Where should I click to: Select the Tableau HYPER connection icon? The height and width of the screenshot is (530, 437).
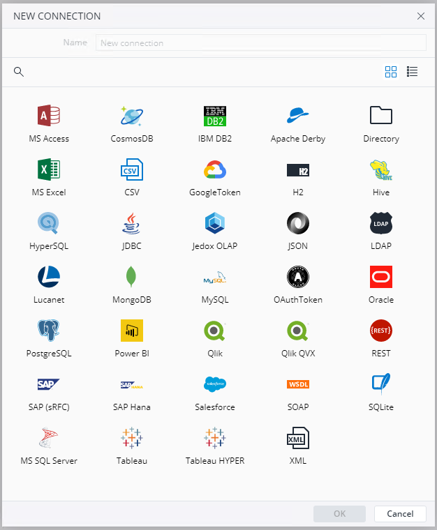tap(215, 438)
